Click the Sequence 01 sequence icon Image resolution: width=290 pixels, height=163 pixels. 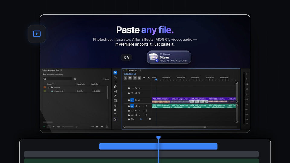(52, 91)
